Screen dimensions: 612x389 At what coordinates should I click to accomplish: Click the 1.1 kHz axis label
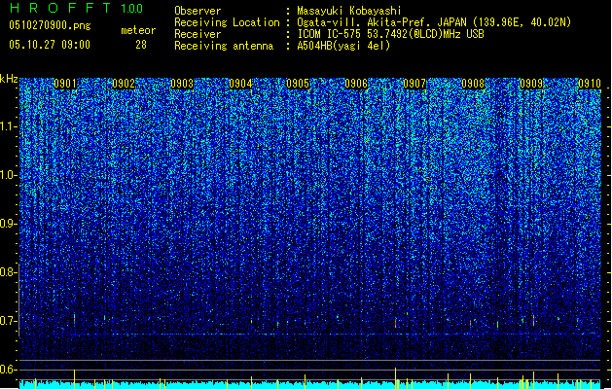tap(9, 126)
